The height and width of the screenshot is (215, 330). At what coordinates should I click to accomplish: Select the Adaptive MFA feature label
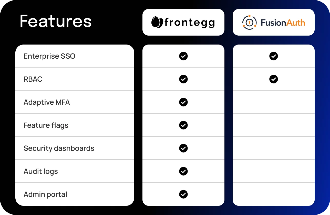(47, 102)
